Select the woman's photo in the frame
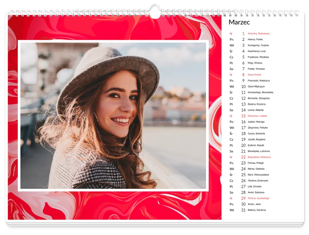Image resolution: width=309 pixels, height=235 pixels. click(113, 116)
